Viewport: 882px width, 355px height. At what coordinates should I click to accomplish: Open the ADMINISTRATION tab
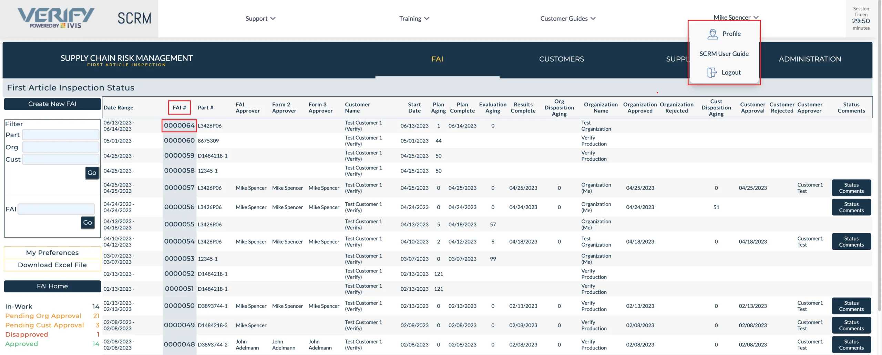(x=810, y=59)
